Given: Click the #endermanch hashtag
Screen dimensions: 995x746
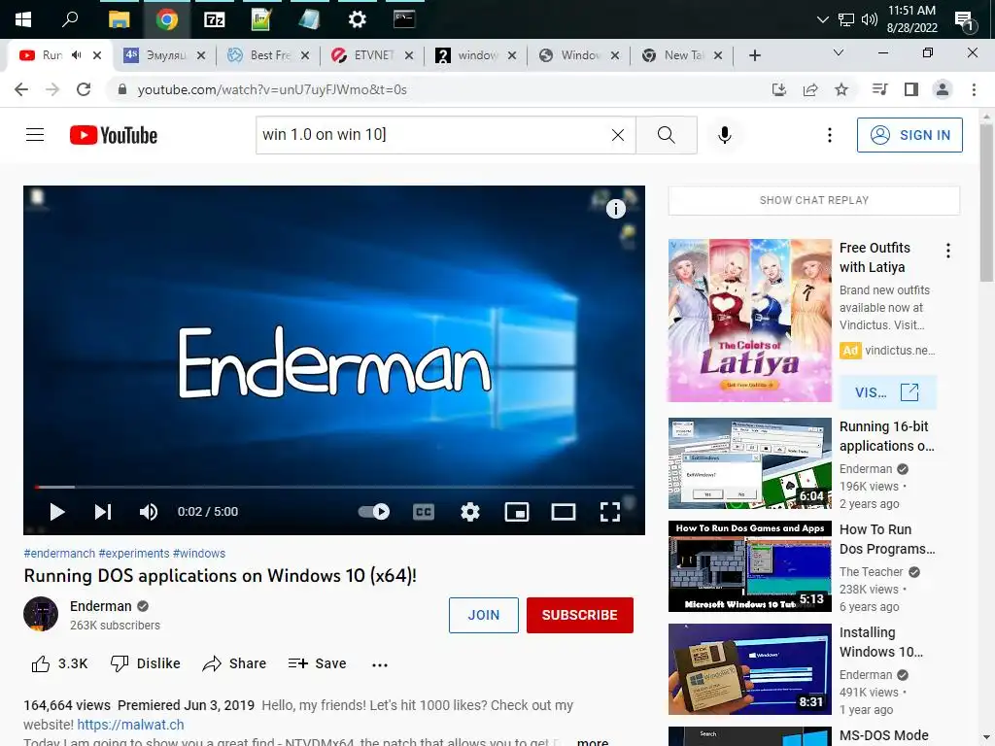Looking at the screenshot, I should click(x=59, y=553).
